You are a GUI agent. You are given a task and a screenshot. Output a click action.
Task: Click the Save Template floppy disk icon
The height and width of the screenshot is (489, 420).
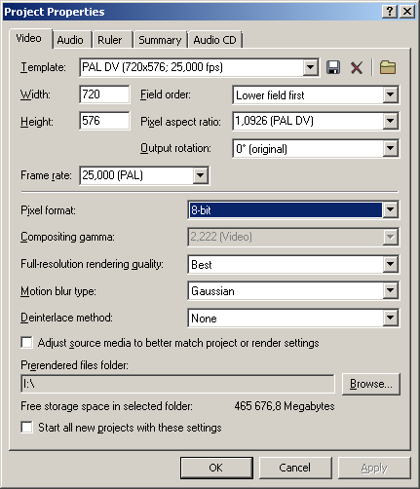point(333,67)
